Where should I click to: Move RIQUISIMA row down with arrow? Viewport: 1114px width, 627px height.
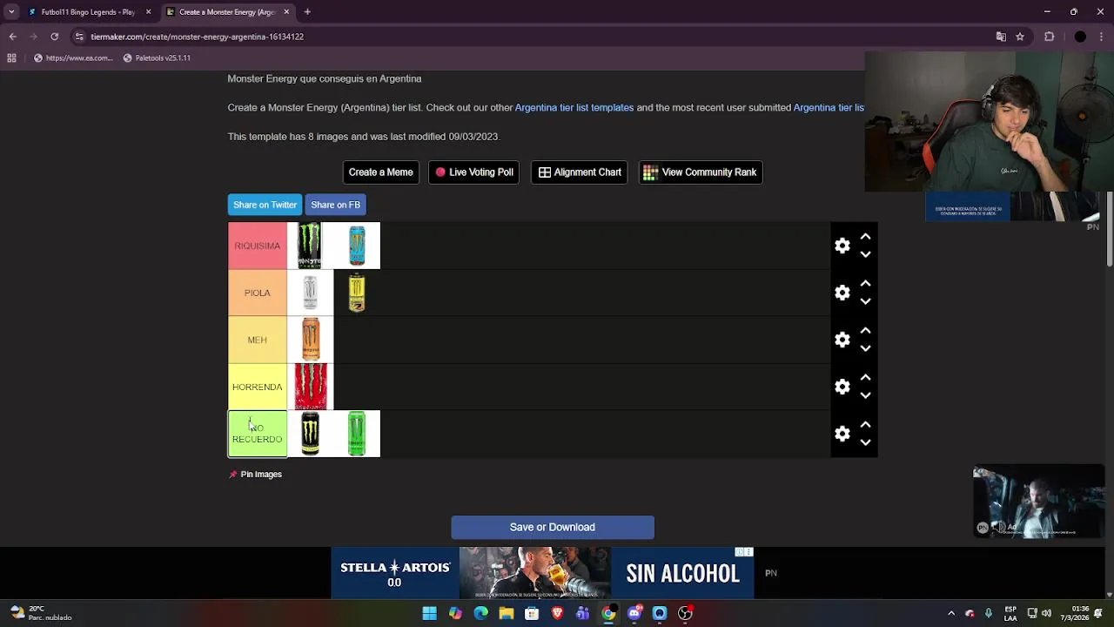[x=865, y=254]
